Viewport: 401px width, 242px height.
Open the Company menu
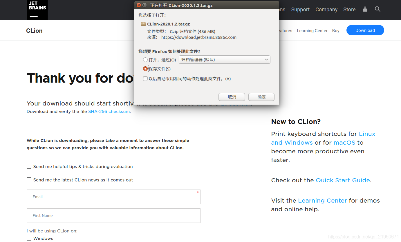click(326, 10)
